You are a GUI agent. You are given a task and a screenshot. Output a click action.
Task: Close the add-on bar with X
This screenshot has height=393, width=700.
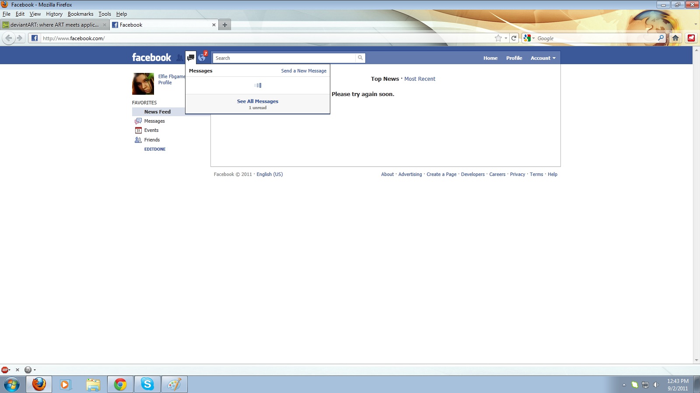point(17,370)
